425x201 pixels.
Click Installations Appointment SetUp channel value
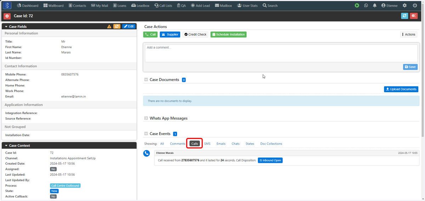pyautogui.click(x=73, y=158)
